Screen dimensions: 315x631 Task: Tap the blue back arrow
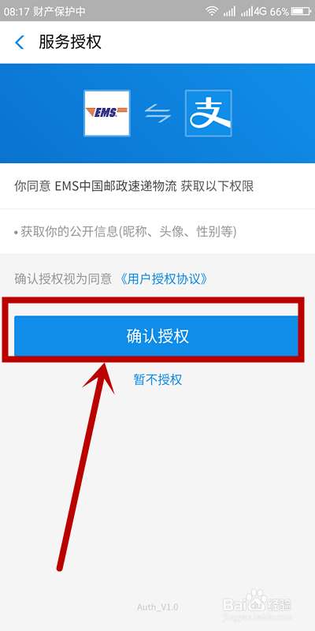coord(19,43)
